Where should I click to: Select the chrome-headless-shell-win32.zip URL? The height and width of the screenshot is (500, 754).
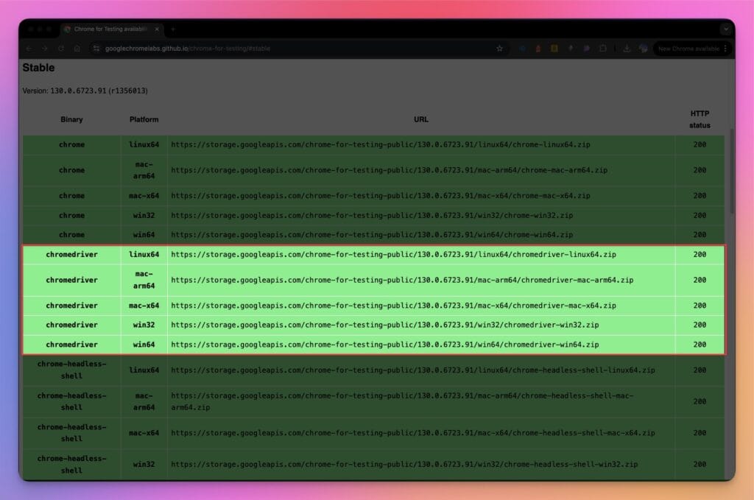click(404, 465)
